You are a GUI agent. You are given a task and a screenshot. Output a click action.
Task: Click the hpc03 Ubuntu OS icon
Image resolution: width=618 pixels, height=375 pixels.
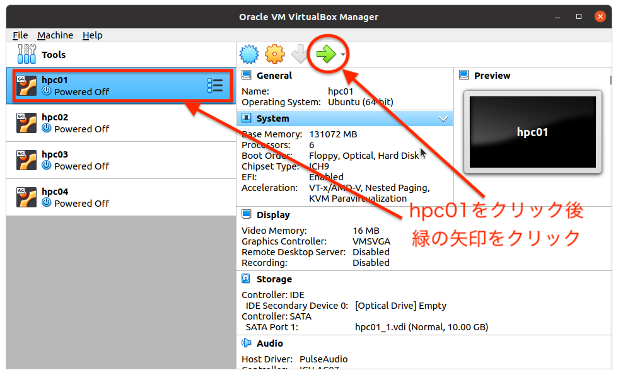(26, 160)
